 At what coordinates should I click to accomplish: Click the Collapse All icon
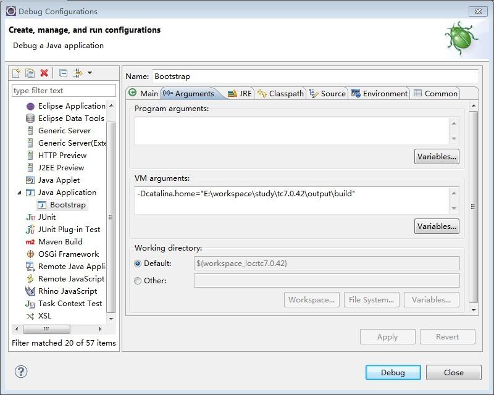(64, 73)
